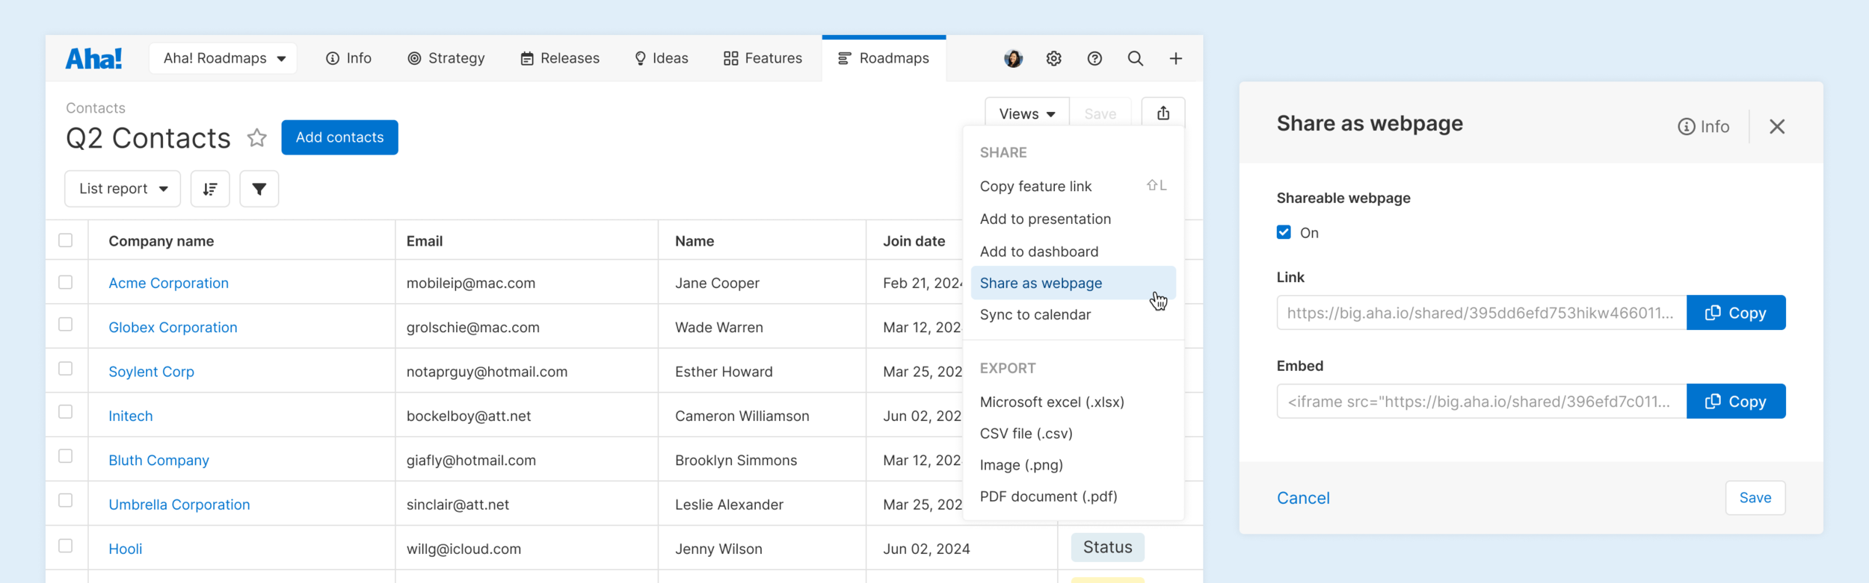Check the Hooli row checkbox
The width and height of the screenshot is (1869, 583).
(x=66, y=546)
